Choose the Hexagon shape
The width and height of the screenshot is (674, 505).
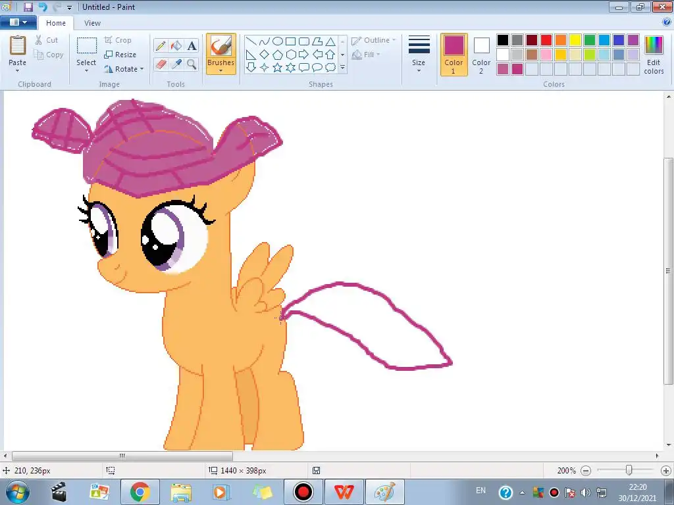coord(290,55)
